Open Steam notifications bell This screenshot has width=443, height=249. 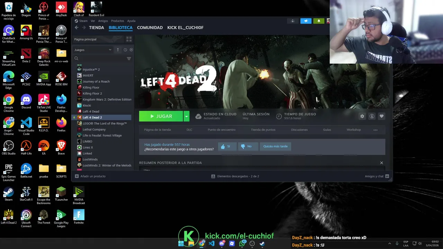point(319,21)
